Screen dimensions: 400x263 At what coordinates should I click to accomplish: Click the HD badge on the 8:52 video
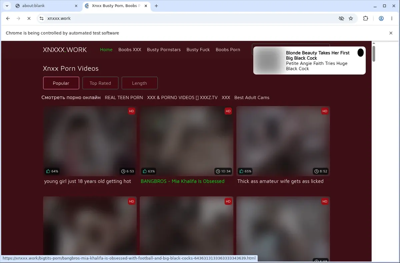pyautogui.click(x=325, y=111)
